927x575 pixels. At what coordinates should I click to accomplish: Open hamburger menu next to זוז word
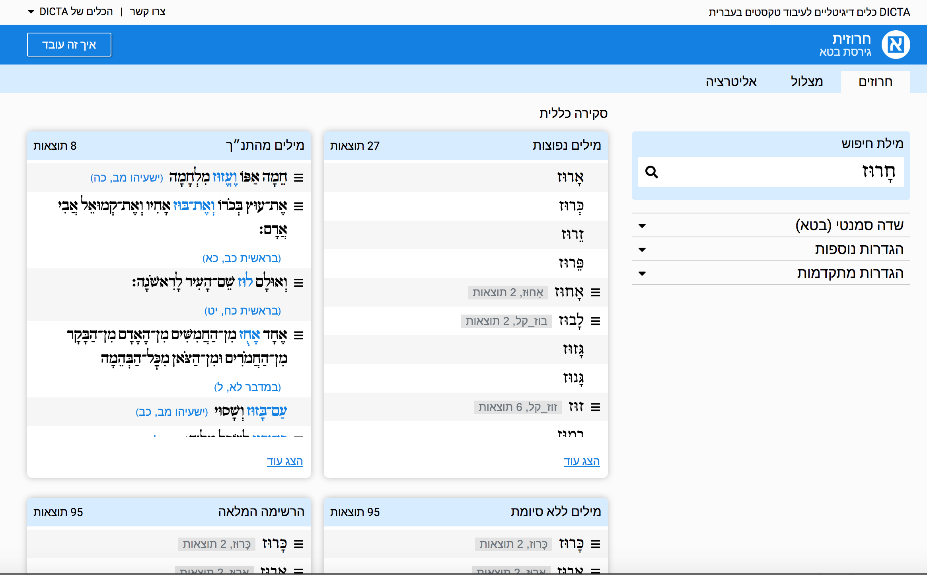pos(595,407)
